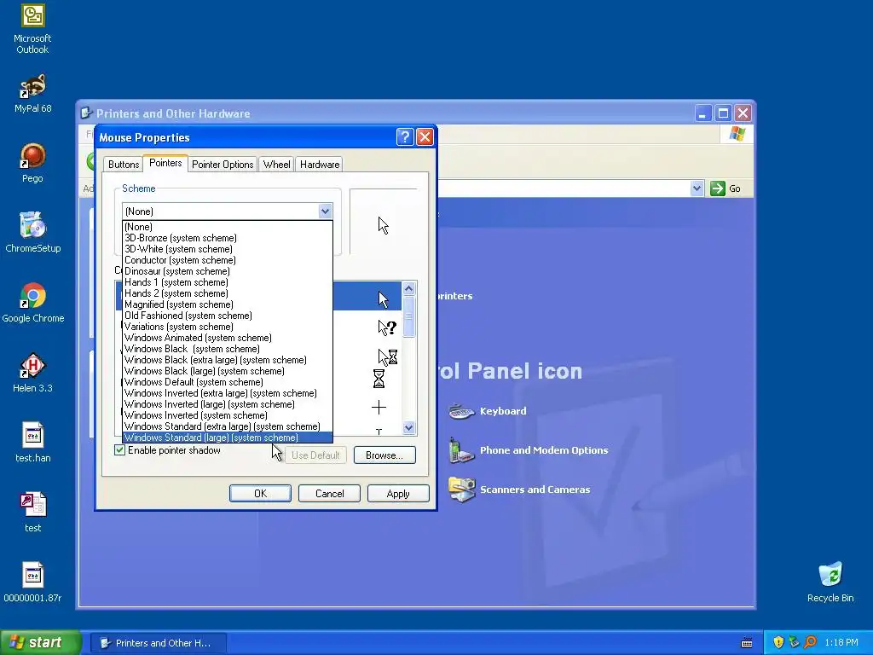This screenshot has height=655, width=873.
Task: Click the 1:18 PM clock
Action: [x=841, y=643]
